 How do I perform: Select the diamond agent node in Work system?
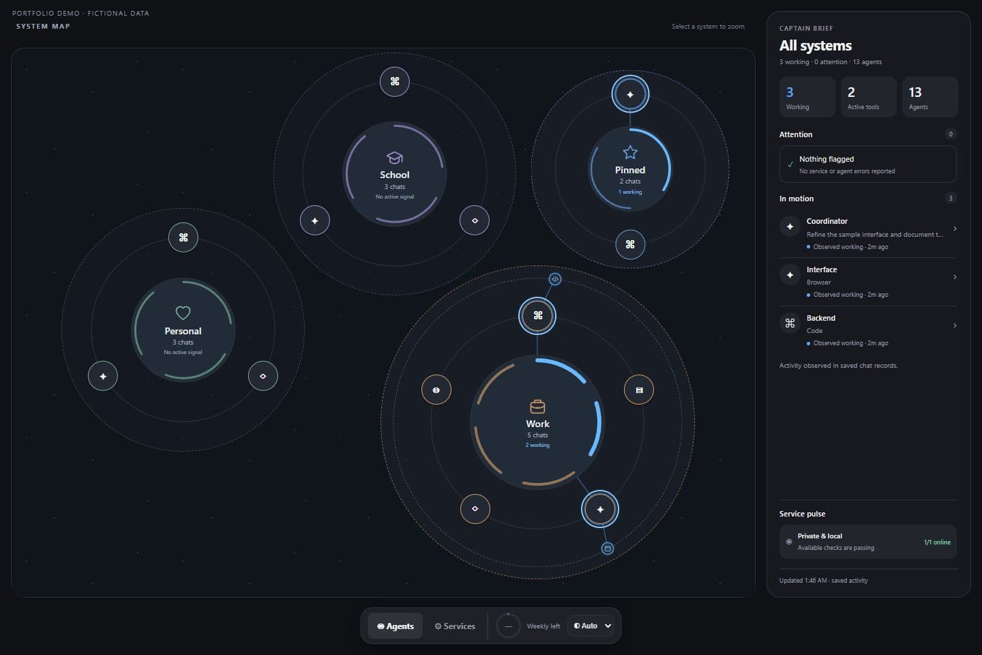pyautogui.click(x=475, y=508)
